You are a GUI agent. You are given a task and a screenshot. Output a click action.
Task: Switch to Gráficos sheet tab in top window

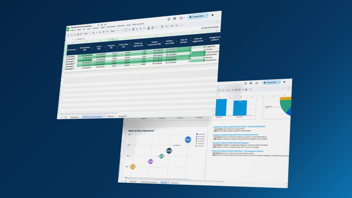pos(111,116)
